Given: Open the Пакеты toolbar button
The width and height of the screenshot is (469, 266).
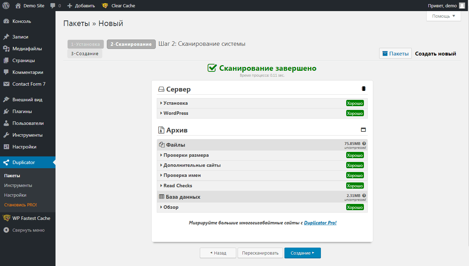Looking at the screenshot, I should point(395,53).
